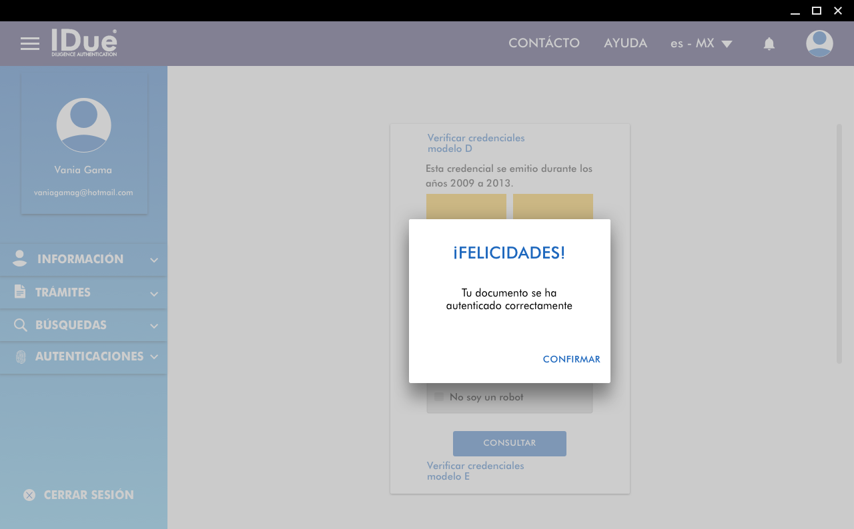Expand the Información section chevron
The width and height of the screenshot is (854, 529).
click(x=154, y=260)
